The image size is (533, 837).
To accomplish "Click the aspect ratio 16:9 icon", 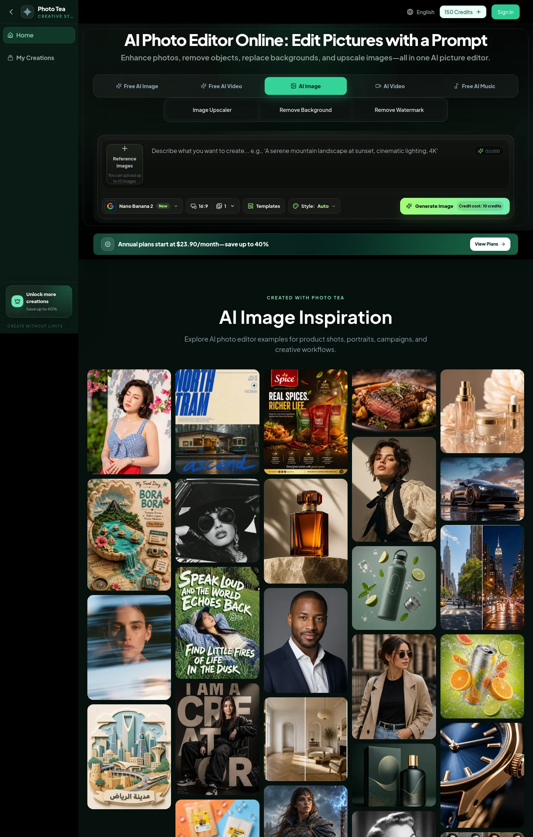I will pos(194,206).
